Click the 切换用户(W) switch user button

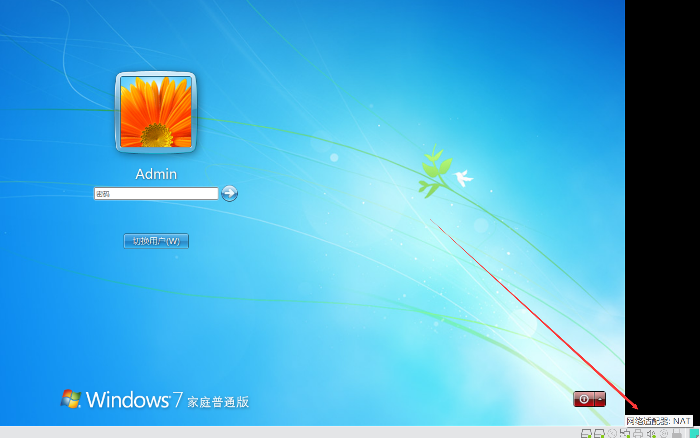(156, 241)
